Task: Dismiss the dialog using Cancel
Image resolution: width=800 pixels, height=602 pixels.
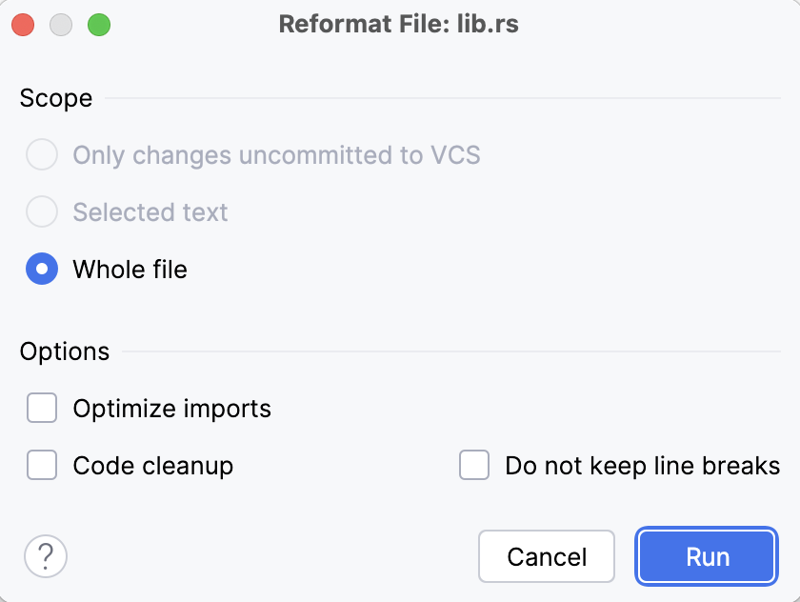Action: pyautogui.click(x=546, y=556)
